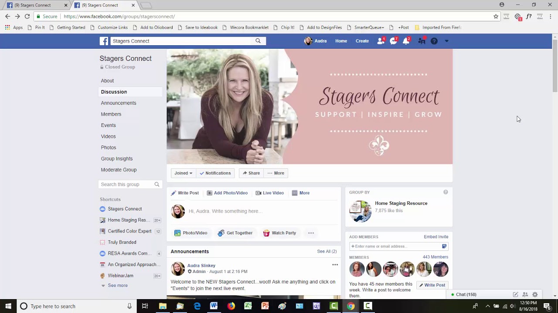Click the Search this group field

pyautogui.click(x=130, y=184)
